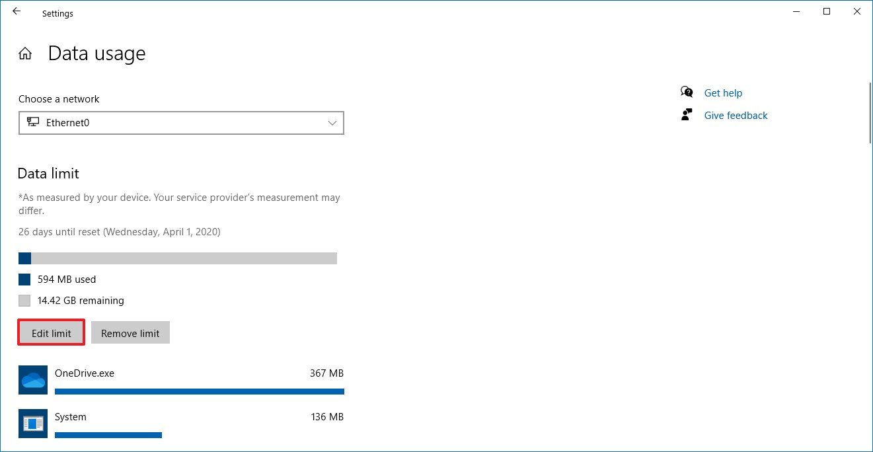This screenshot has height=452, width=873.
Task: Click the back arrow in Settings
Action: (17, 11)
